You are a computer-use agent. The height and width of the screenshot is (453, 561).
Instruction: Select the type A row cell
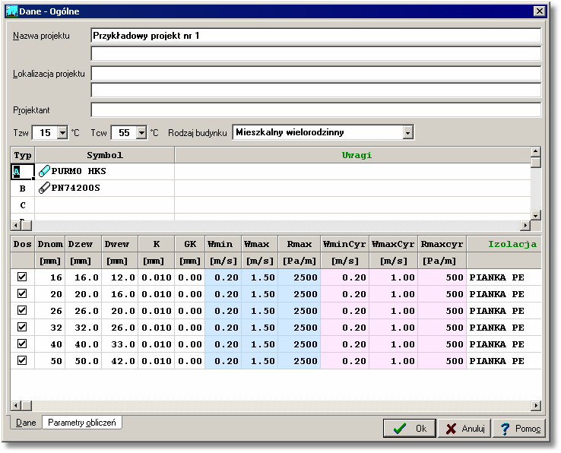[23, 172]
